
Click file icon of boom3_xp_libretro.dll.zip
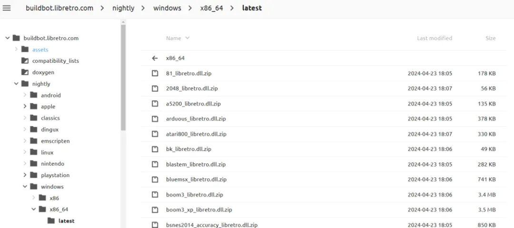(155, 209)
